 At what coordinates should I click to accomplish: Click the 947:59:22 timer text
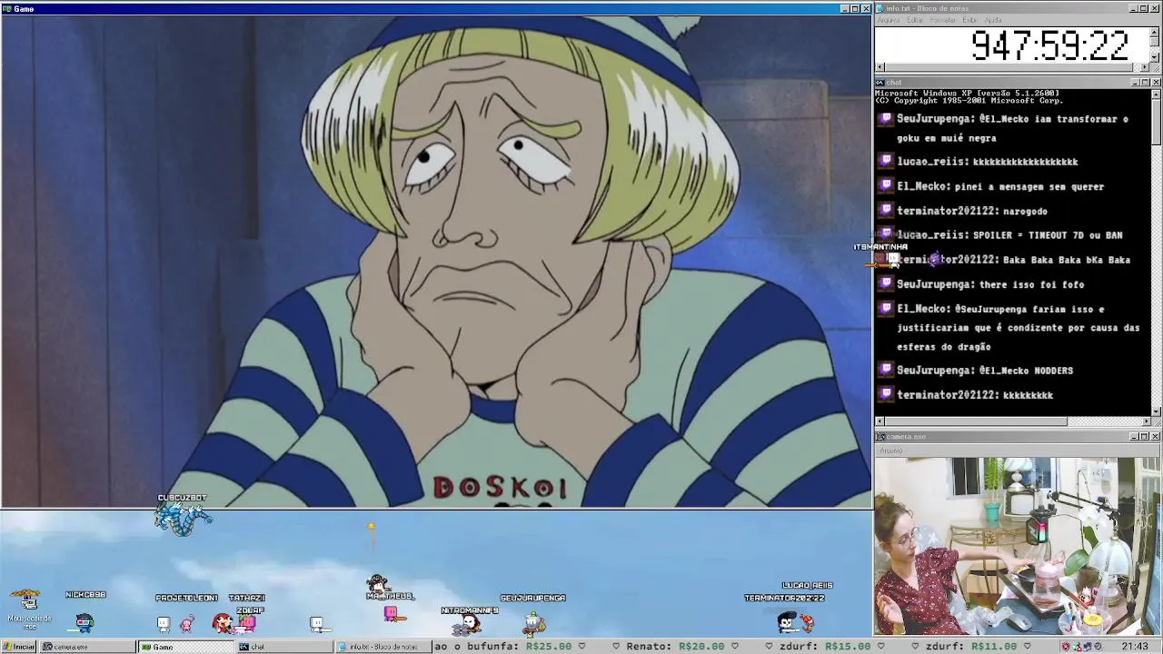click(x=1049, y=45)
